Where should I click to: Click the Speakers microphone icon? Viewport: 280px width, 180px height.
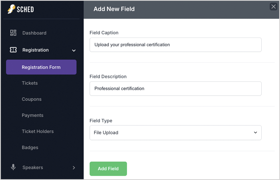(x=13, y=167)
